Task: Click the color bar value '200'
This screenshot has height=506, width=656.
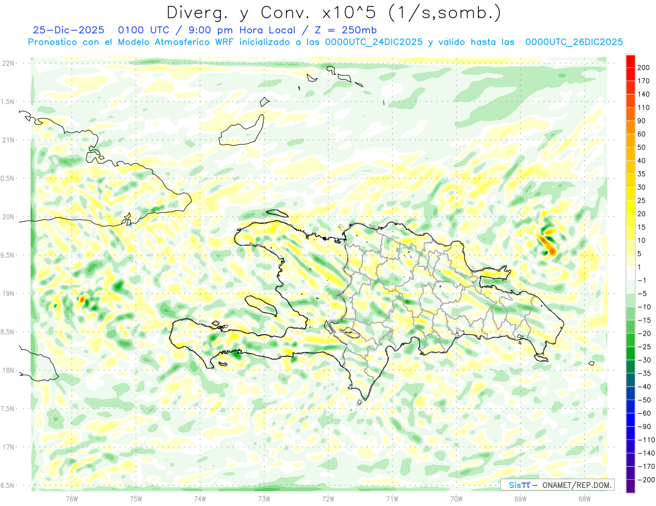Action: (x=644, y=68)
